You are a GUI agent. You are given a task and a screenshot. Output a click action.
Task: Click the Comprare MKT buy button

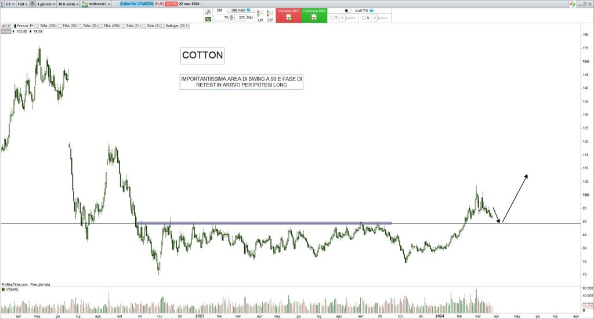(314, 16)
